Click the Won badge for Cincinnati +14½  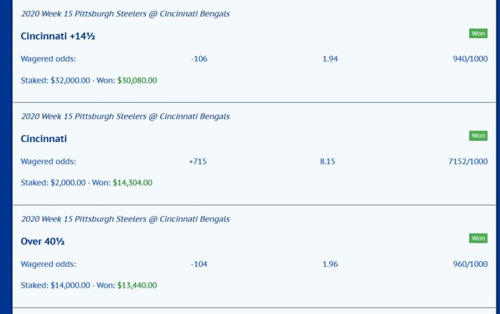click(x=478, y=34)
